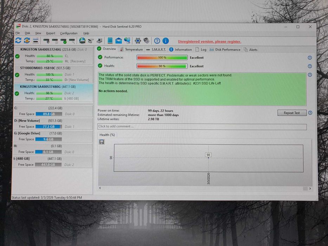The image size is (328, 246).
Task: Select the ST1000DM003-1SB10C disk entry
Action: point(53,74)
